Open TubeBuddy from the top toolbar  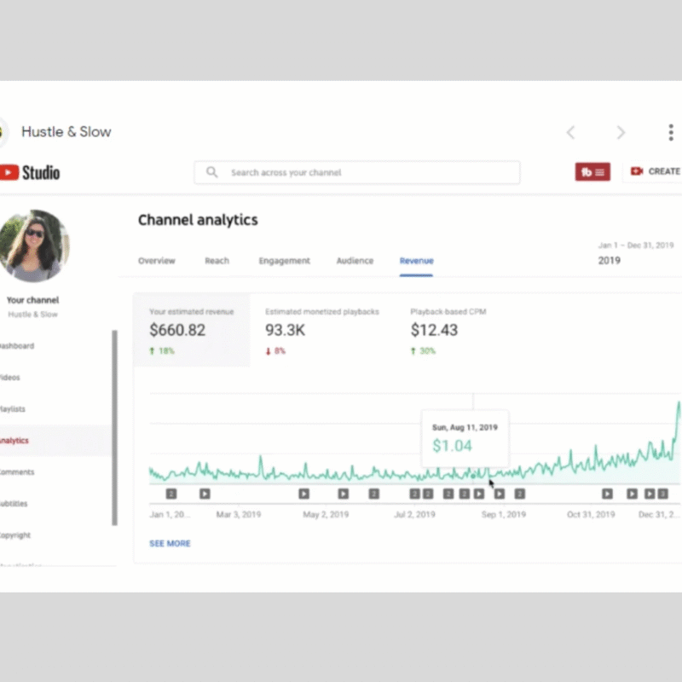(592, 171)
